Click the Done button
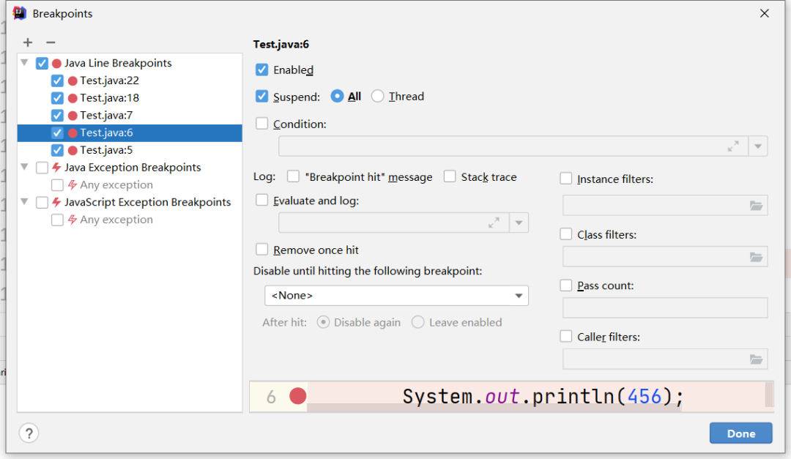Image resolution: width=791 pixels, height=459 pixels. click(x=740, y=433)
